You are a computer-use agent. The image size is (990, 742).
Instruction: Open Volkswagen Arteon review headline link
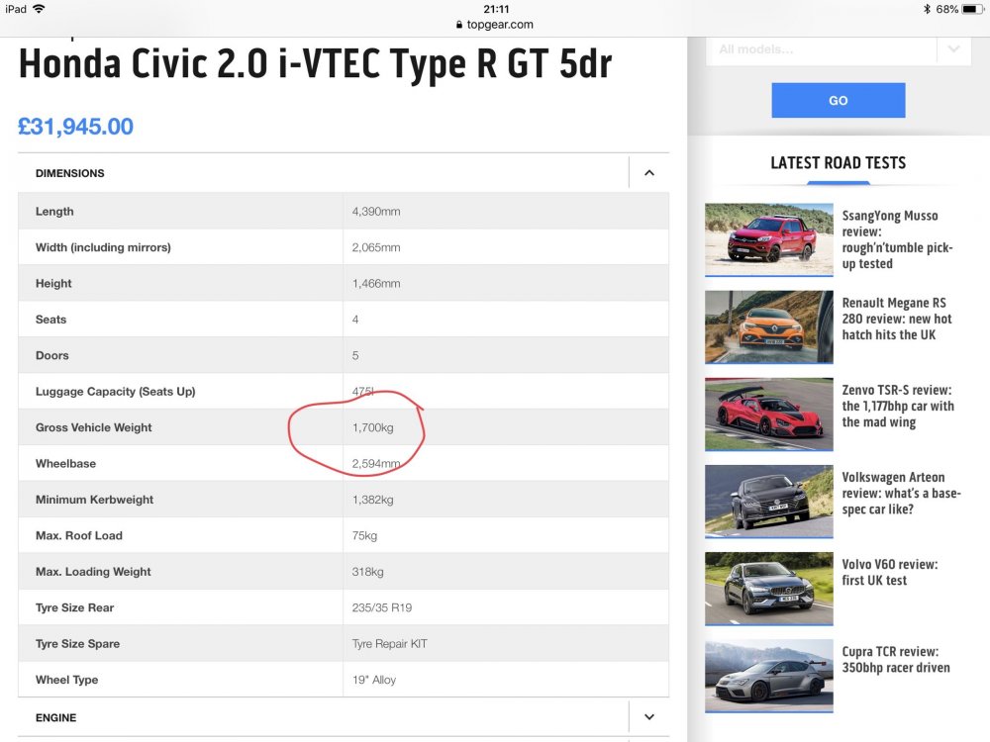[x=901, y=494]
